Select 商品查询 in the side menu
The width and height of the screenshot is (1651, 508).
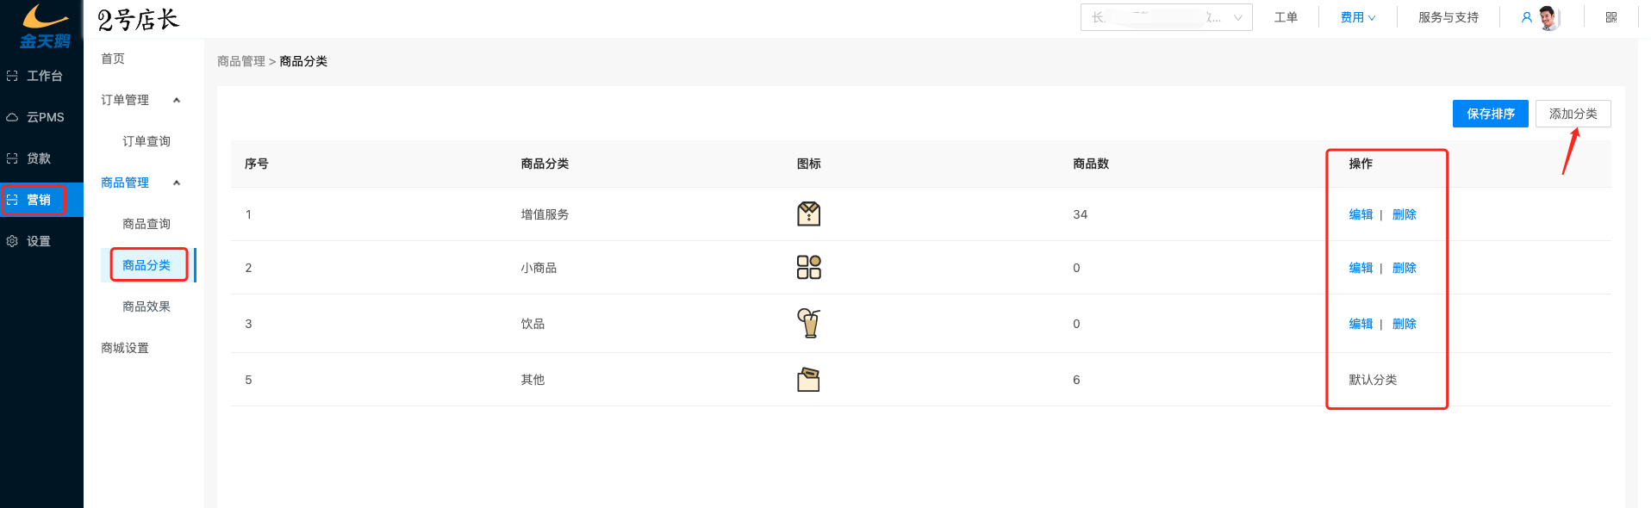[x=146, y=224]
